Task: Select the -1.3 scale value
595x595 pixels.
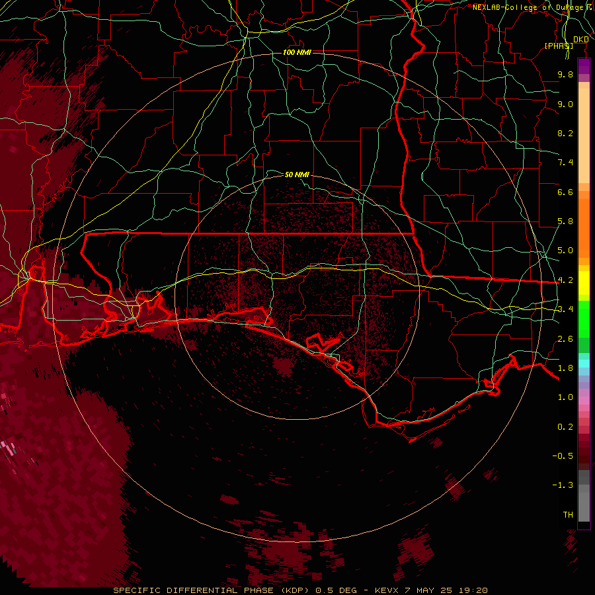Action: tap(563, 485)
